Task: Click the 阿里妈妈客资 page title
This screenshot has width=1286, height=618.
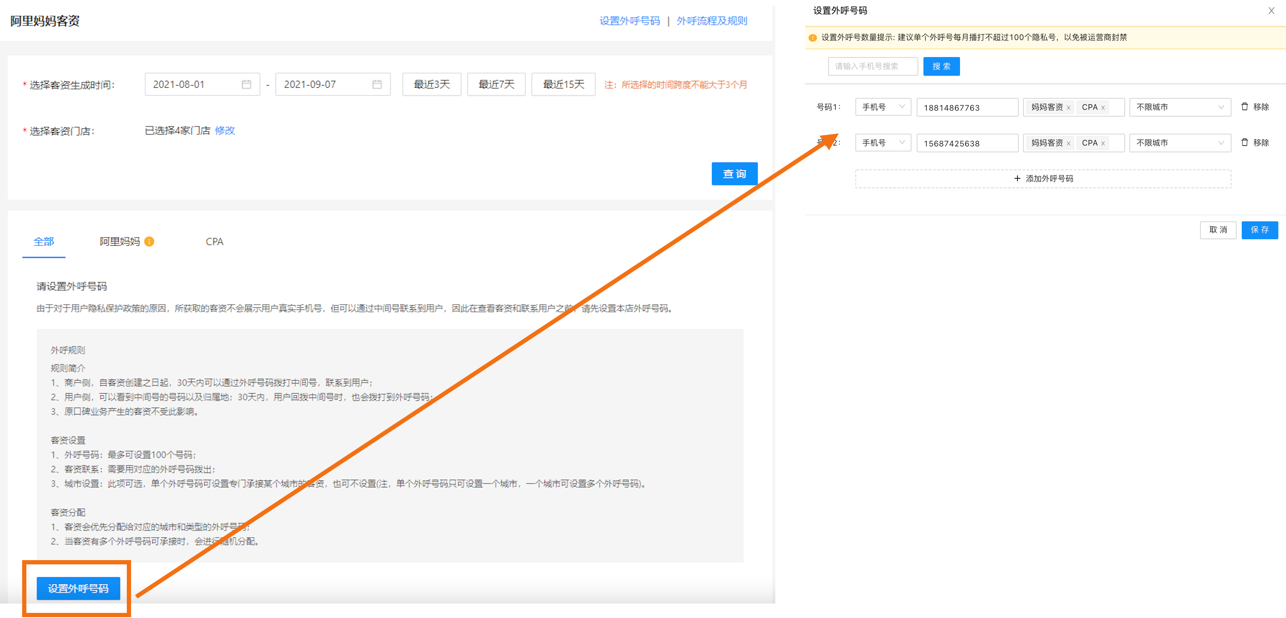Action: click(x=45, y=21)
